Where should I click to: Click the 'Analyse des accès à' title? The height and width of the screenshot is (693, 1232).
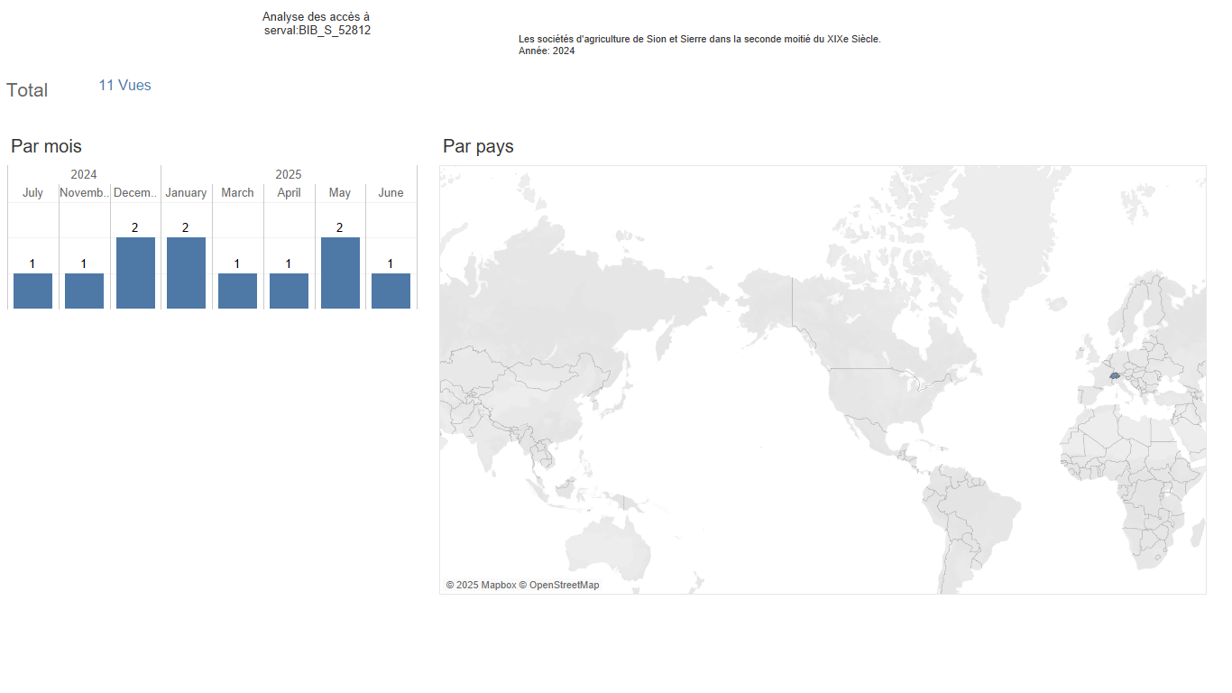[316, 17]
